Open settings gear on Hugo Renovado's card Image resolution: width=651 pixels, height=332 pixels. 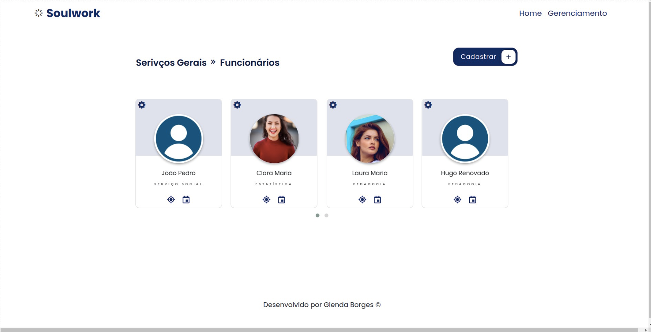click(428, 105)
